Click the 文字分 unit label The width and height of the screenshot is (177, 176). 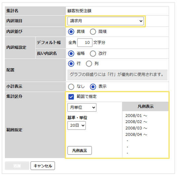pyautogui.click(x=99, y=43)
